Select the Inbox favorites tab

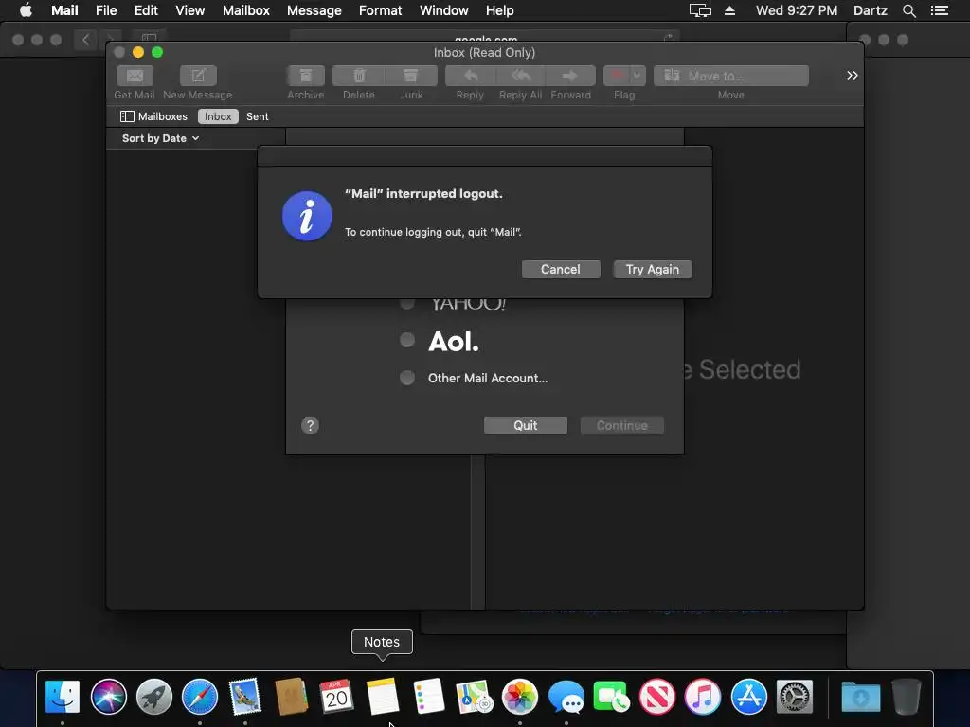coord(218,116)
